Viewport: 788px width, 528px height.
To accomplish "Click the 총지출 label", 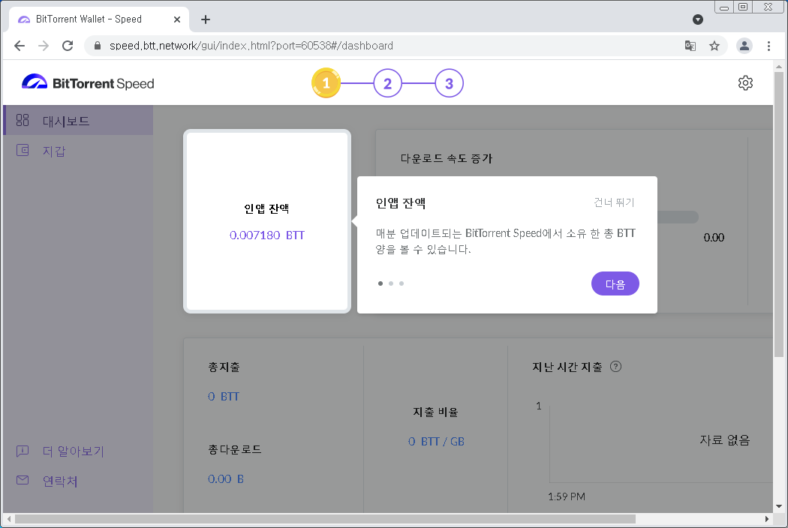I will [x=224, y=367].
